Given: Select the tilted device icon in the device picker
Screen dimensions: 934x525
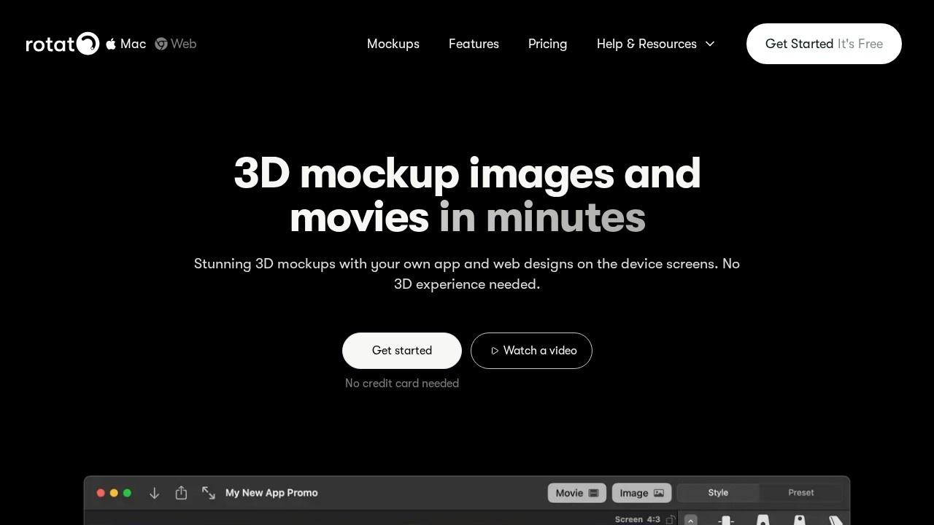Looking at the screenshot, I should [x=835, y=521].
